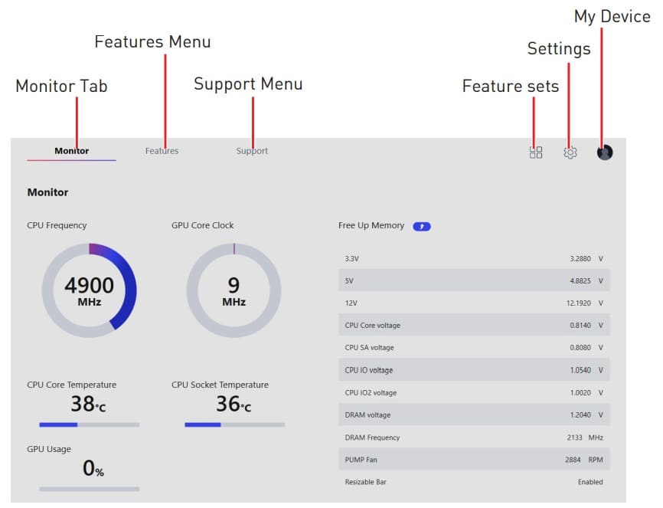Select the 5V voltage row
Image resolution: width=663 pixels, height=508 pixels.
coord(474,281)
